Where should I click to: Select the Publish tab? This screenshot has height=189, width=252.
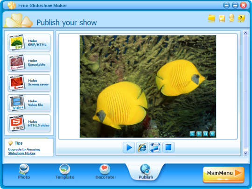146,172
